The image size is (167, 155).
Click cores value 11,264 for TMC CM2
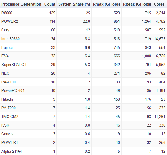pyautogui.click(x=160, y=117)
